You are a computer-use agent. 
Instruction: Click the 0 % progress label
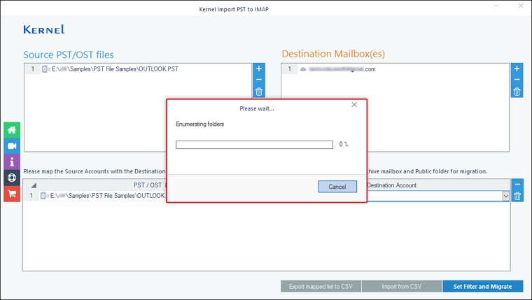point(344,144)
